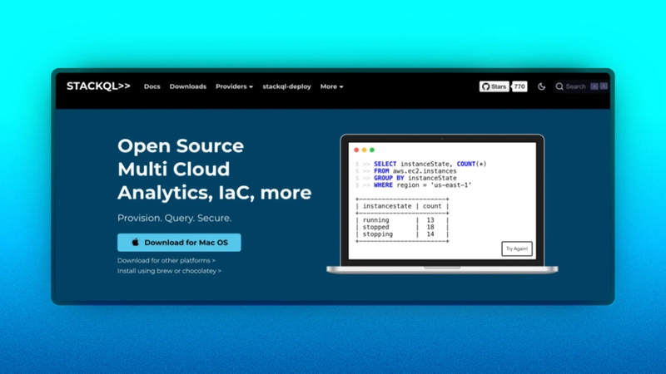
Task: Click the Apple logo on the download button
Action: [x=134, y=243]
